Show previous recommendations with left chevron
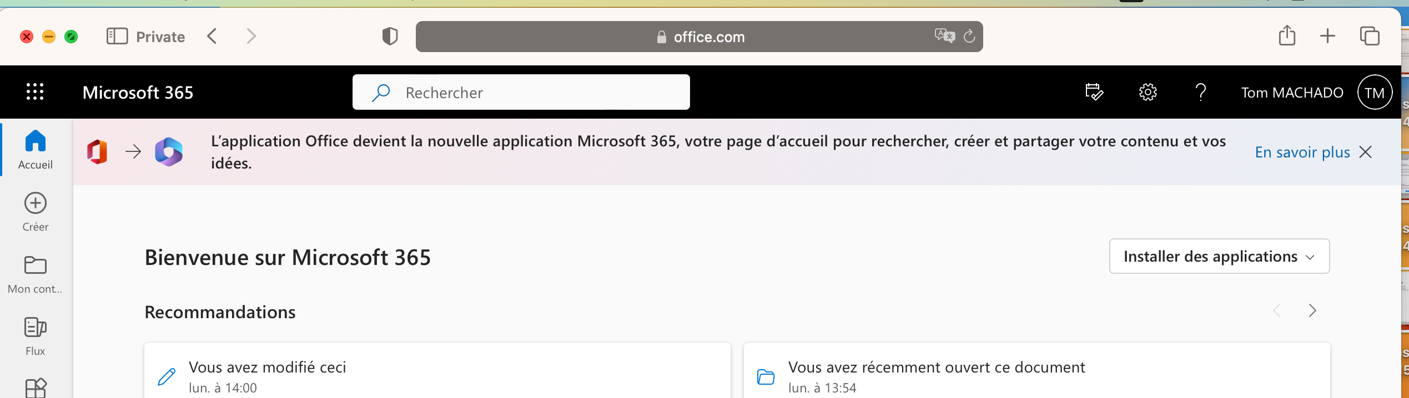1409x398 pixels. [x=1277, y=311]
